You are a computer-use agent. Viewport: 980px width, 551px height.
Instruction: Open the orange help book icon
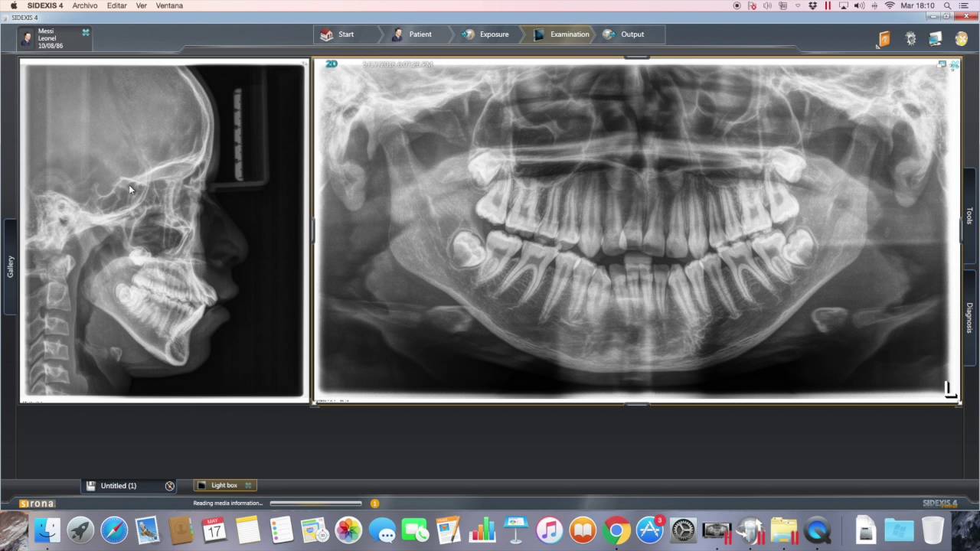[884, 39]
